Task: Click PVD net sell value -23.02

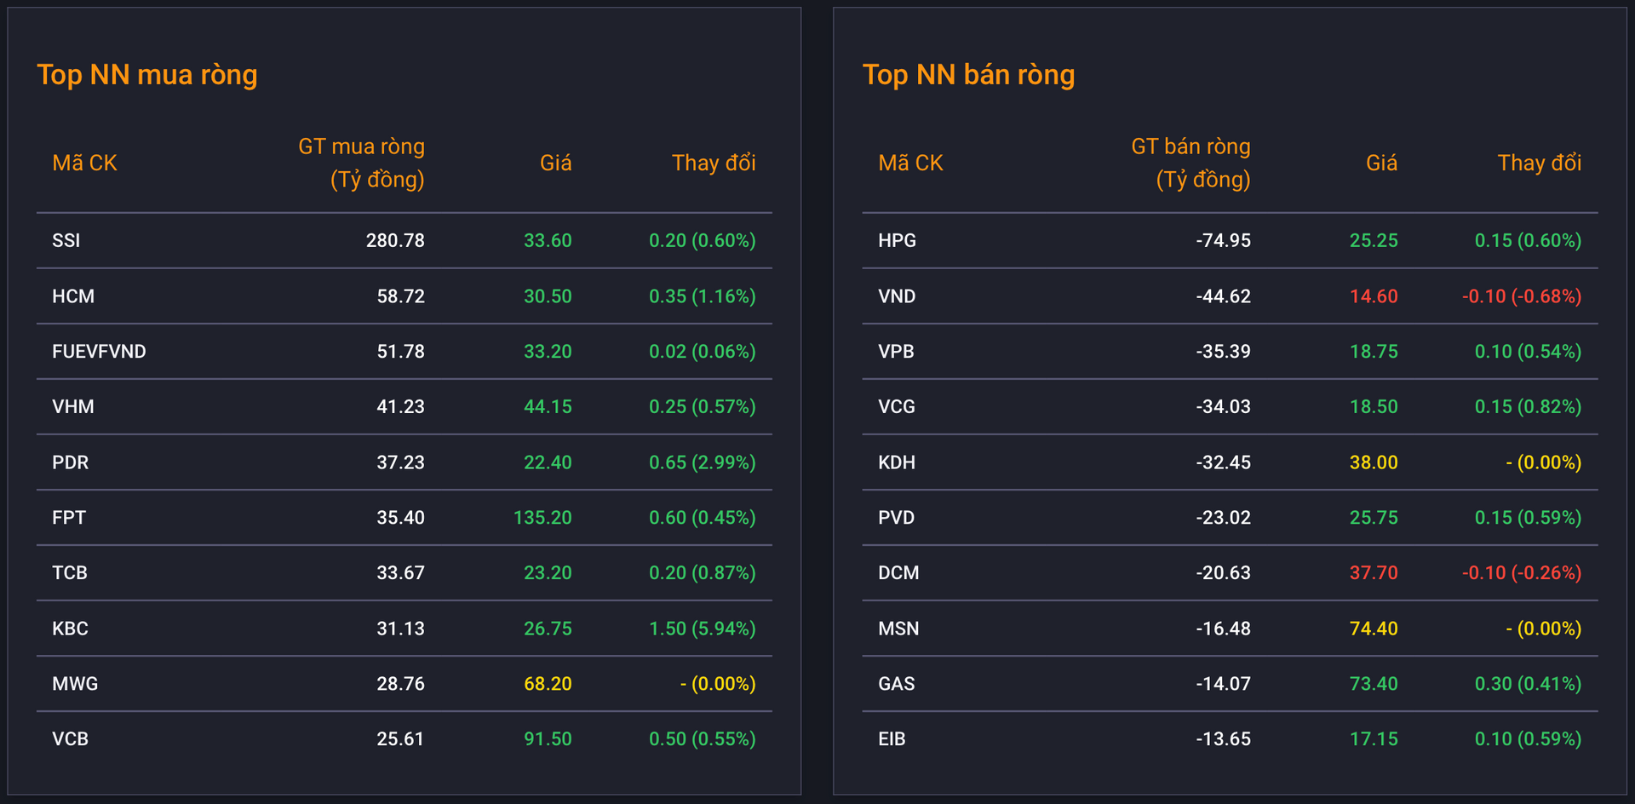Action: point(1224,518)
